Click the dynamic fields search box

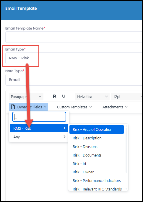coord(39,117)
